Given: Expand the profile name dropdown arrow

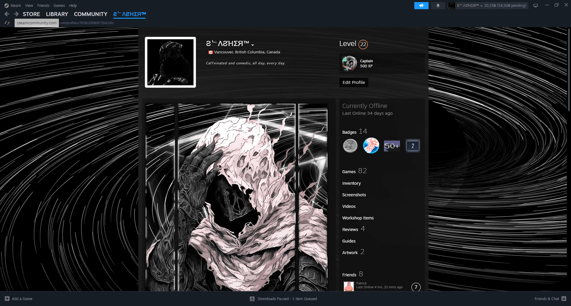Looking at the screenshot, I should [x=252, y=45].
